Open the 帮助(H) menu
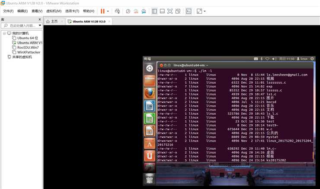Screen dimensions: 320x189 click(x=89, y=11)
